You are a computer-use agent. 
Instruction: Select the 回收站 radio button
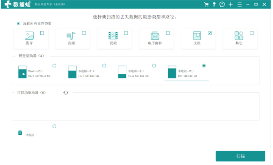click(x=54, y=126)
